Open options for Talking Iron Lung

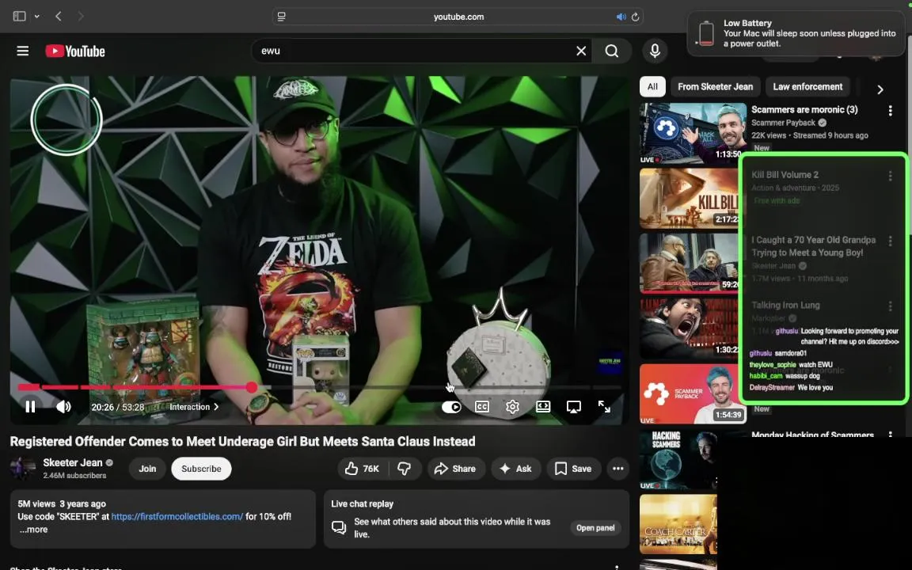pos(890,306)
